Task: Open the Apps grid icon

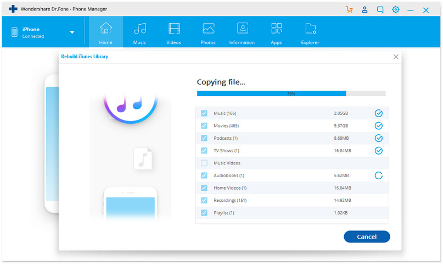Action: coord(276,29)
